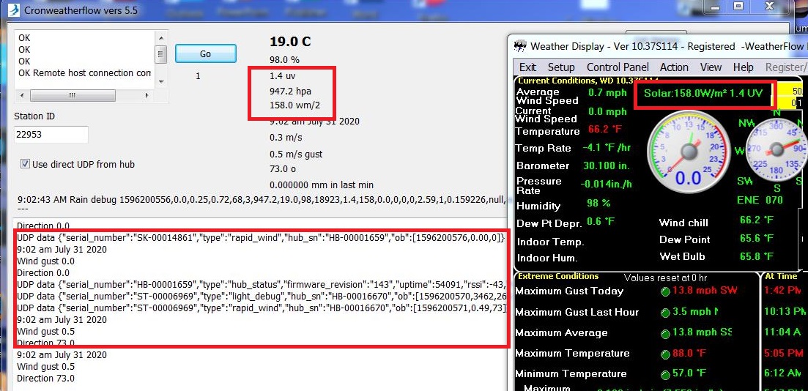Click the Go button in Cronweatherflow

[x=206, y=53]
